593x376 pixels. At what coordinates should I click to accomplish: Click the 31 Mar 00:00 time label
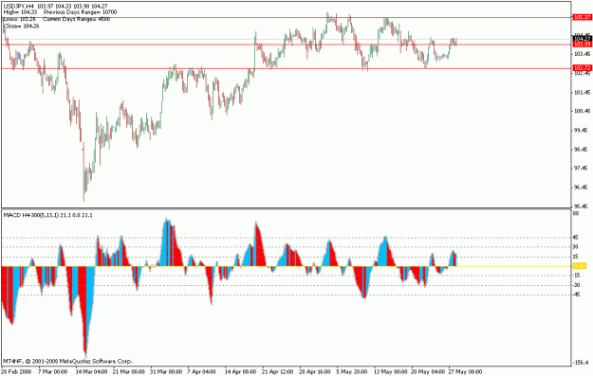tap(166, 372)
